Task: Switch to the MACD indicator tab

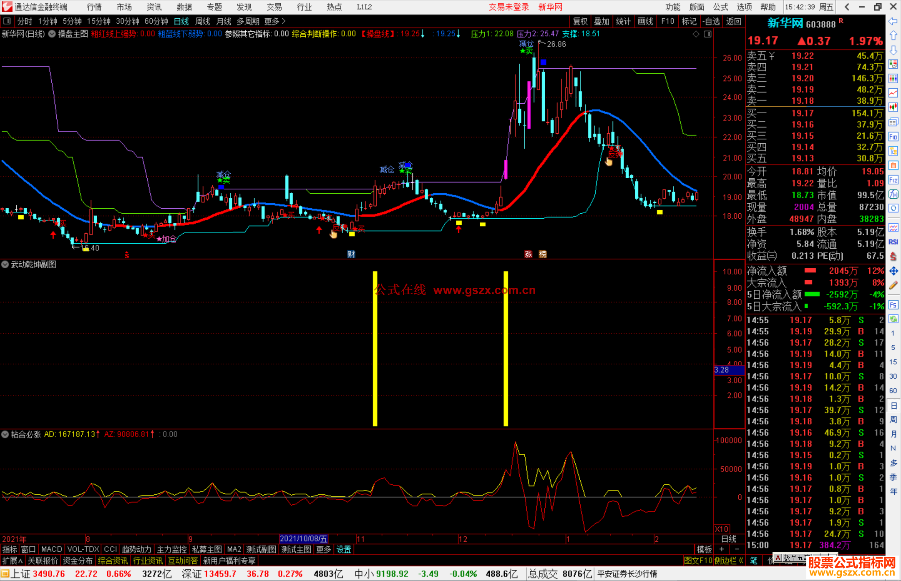Action: tap(52, 549)
